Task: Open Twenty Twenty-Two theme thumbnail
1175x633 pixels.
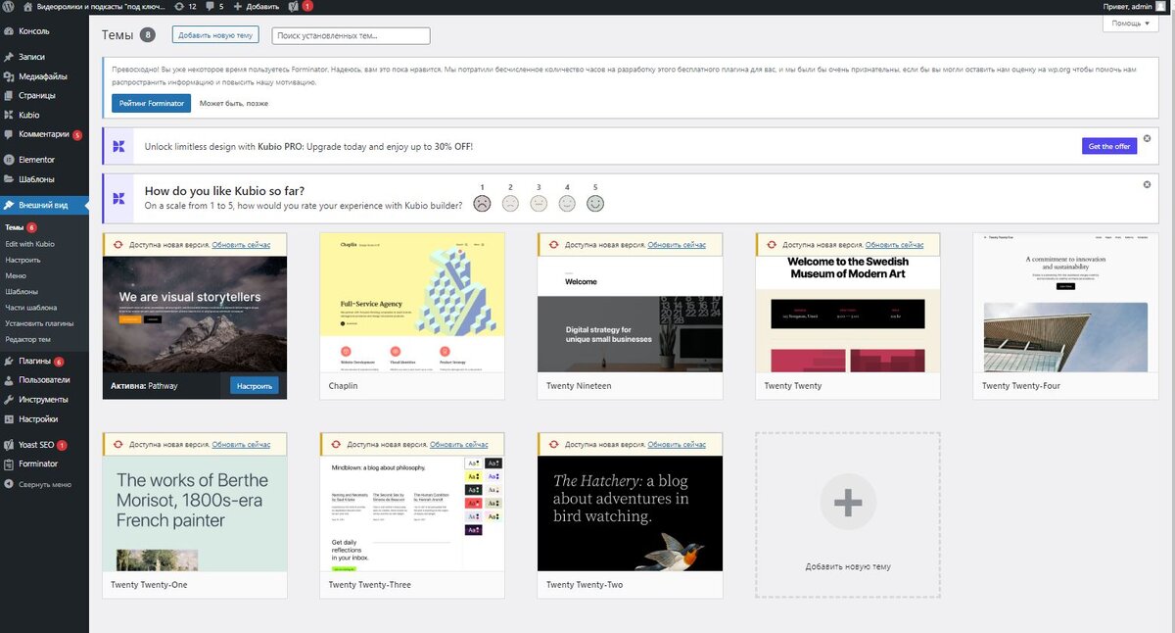Action: 631,513
